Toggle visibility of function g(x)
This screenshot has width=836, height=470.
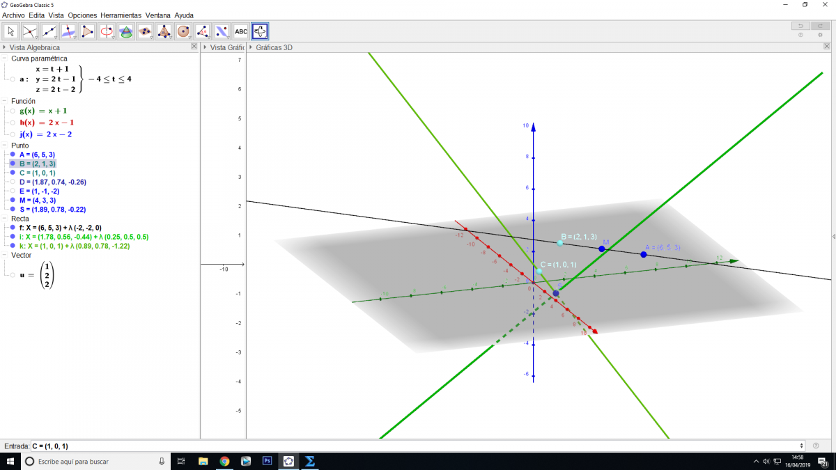click(13, 111)
